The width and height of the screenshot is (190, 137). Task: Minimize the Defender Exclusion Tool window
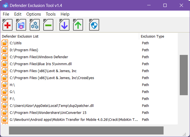point(149,5)
